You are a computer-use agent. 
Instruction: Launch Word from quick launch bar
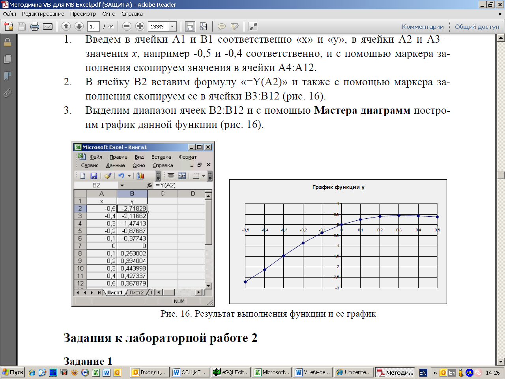[107, 372]
